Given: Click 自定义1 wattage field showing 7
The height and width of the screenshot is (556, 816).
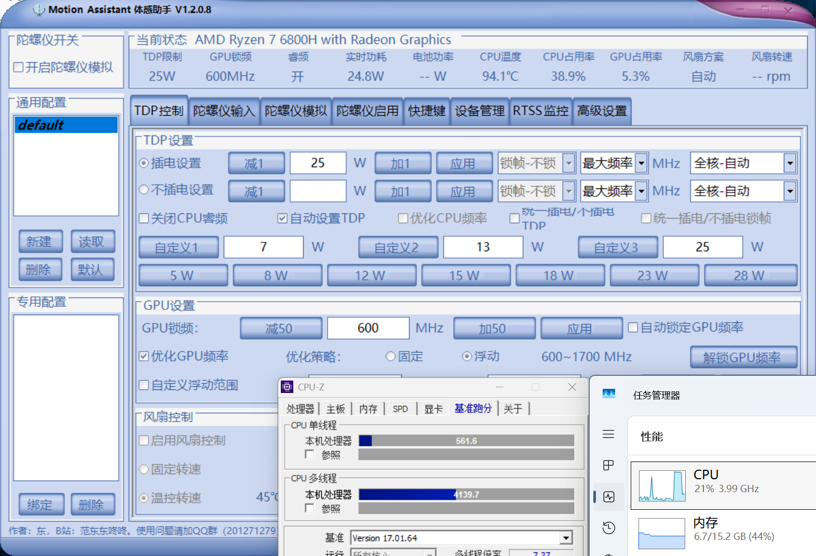Looking at the screenshot, I should pos(263,247).
